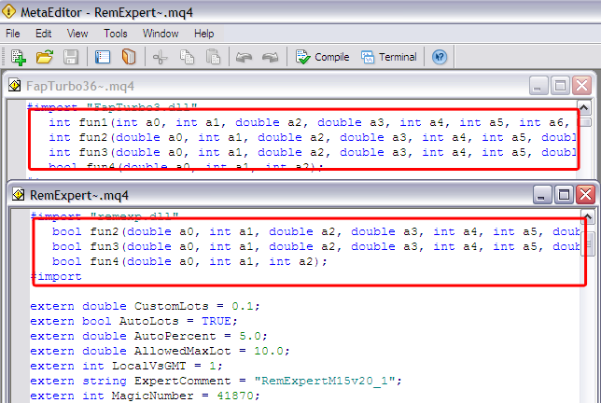The width and height of the screenshot is (601, 403).
Task: Click the Copy toolbar icon
Action: (187, 57)
